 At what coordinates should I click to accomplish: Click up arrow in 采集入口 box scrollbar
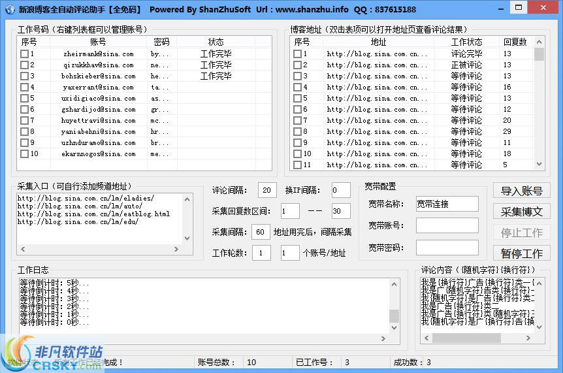[187, 199]
